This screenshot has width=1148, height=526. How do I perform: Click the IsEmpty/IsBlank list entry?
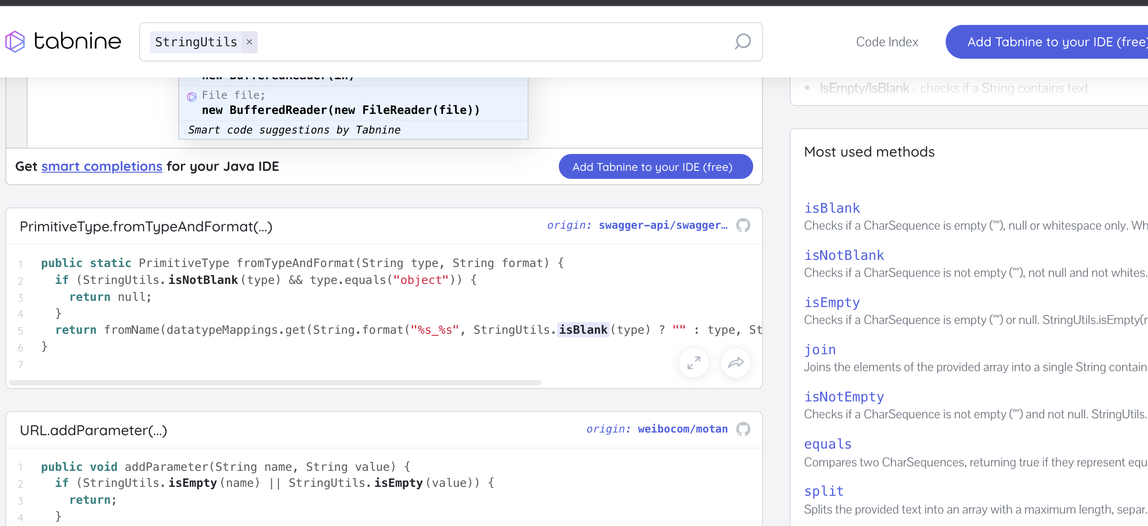click(954, 88)
